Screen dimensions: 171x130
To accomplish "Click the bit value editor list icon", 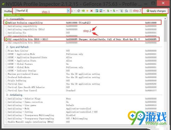I will click(x=131, y=11).
